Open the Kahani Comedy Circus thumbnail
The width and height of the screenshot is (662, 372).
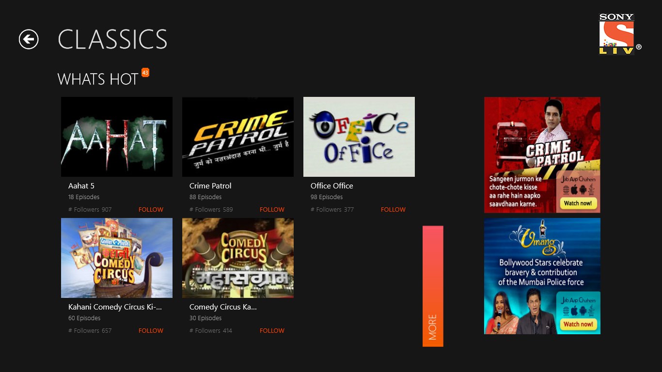coord(117,258)
